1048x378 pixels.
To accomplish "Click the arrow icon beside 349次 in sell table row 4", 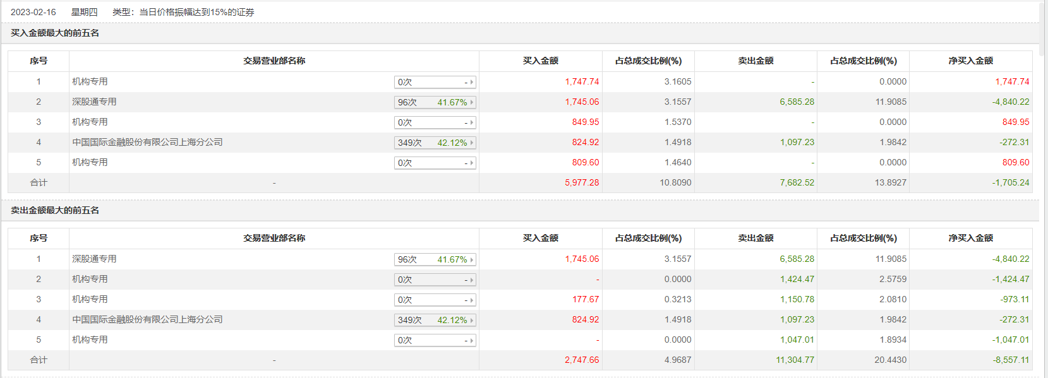I will click(471, 320).
